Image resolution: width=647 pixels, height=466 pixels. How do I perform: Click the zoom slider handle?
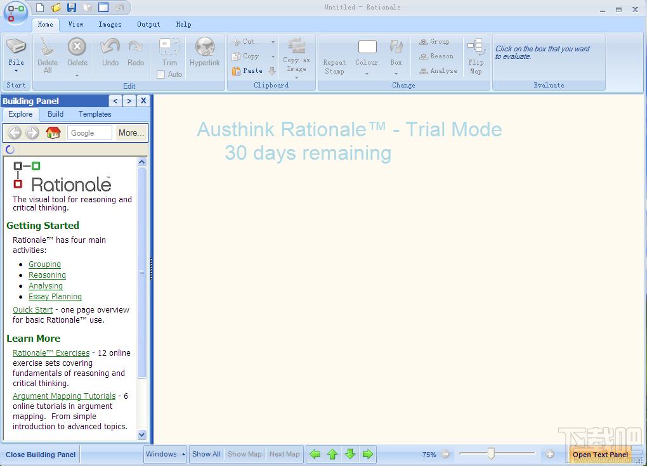click(x=491, y=453)
